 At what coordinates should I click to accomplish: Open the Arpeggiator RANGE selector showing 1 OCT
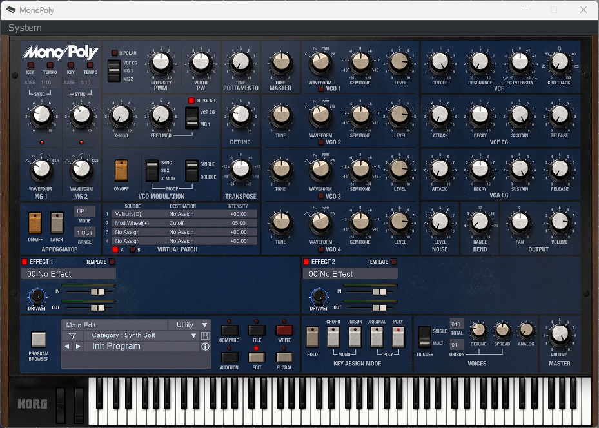[84, 233]
